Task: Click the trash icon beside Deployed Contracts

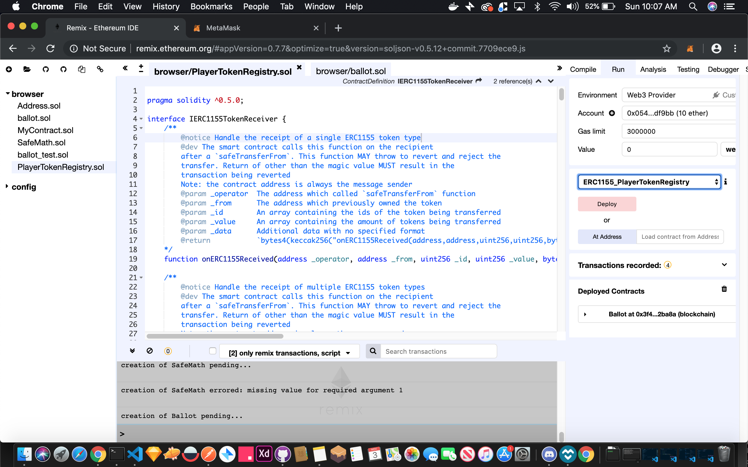Action: pyautogui.click(x=724, y=289)
